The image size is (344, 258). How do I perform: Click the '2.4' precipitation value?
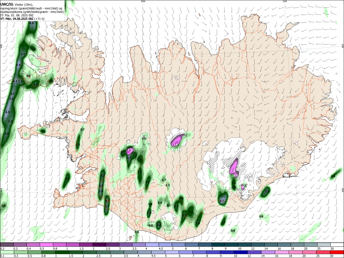[x=35, y=85]
